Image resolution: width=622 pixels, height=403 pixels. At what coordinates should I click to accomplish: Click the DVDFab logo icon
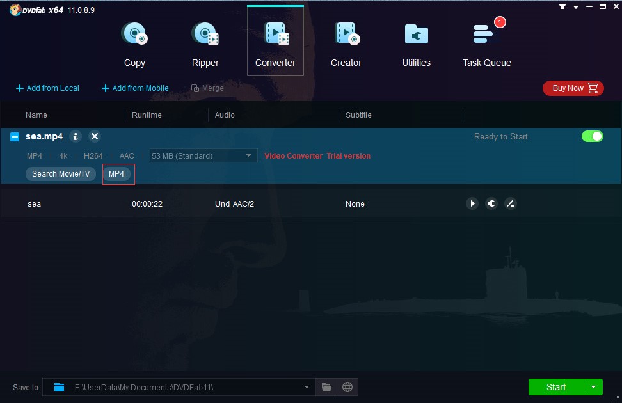[15, 10]
